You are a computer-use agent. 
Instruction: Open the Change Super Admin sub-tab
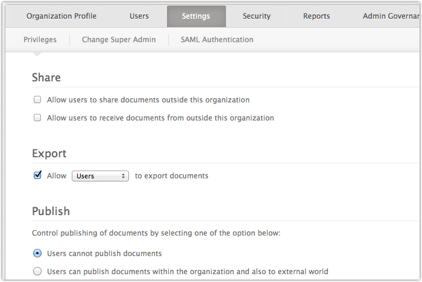(x=119, y=40)
